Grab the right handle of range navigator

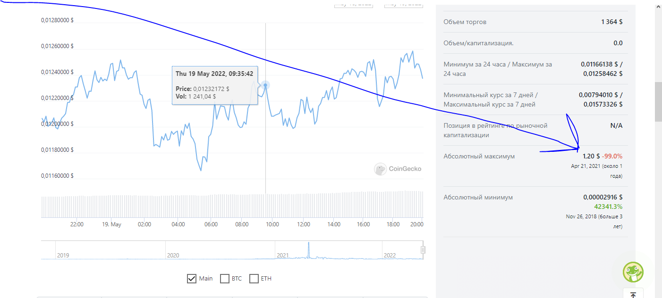tap(423, 250)
